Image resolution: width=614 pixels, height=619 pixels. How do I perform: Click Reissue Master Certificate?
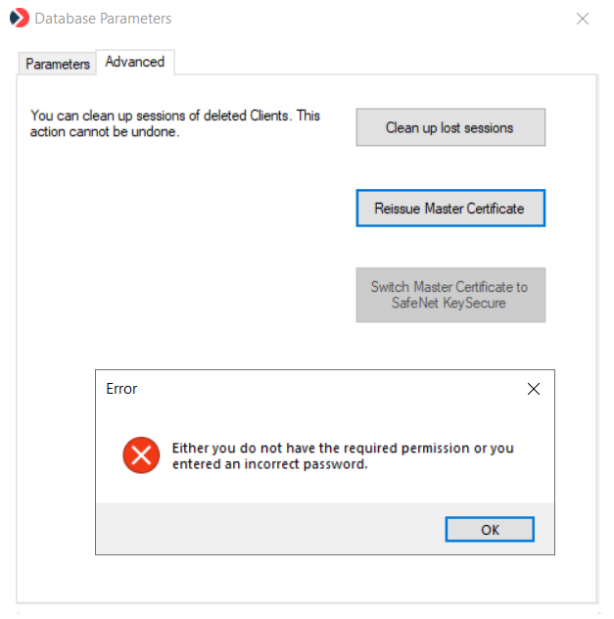coord(449,209)
